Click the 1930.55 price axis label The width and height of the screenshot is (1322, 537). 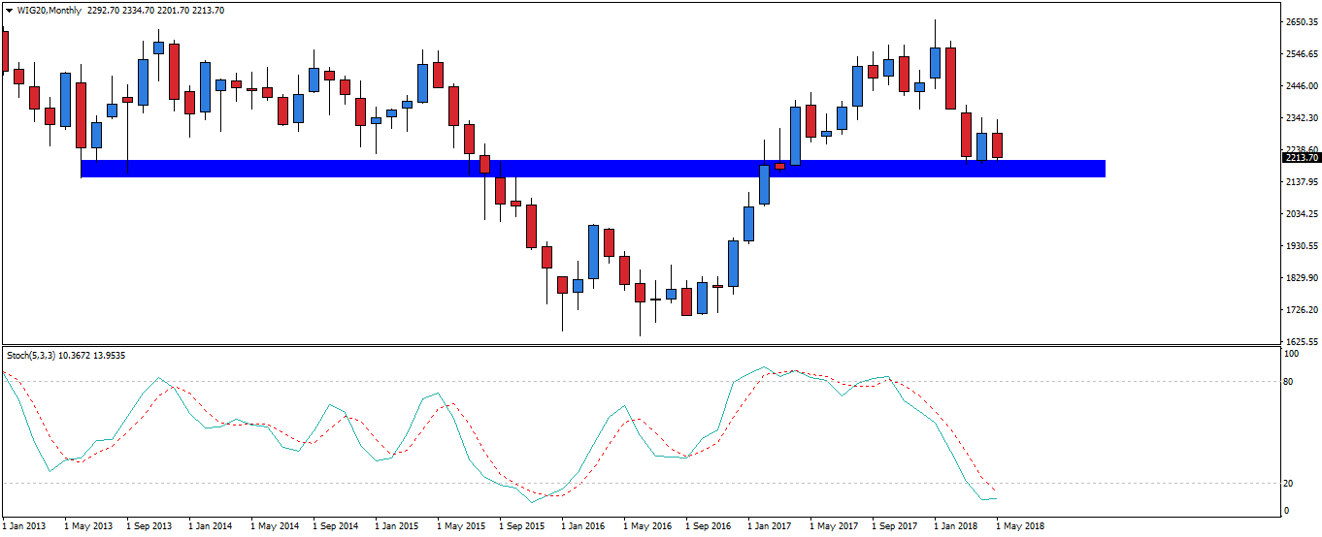point(1300,246)
